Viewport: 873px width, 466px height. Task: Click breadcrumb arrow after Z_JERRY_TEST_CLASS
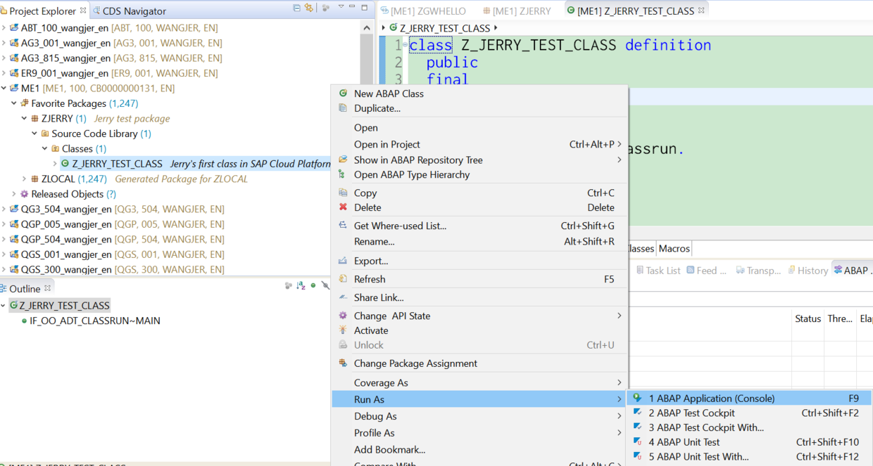pos(496,28)
